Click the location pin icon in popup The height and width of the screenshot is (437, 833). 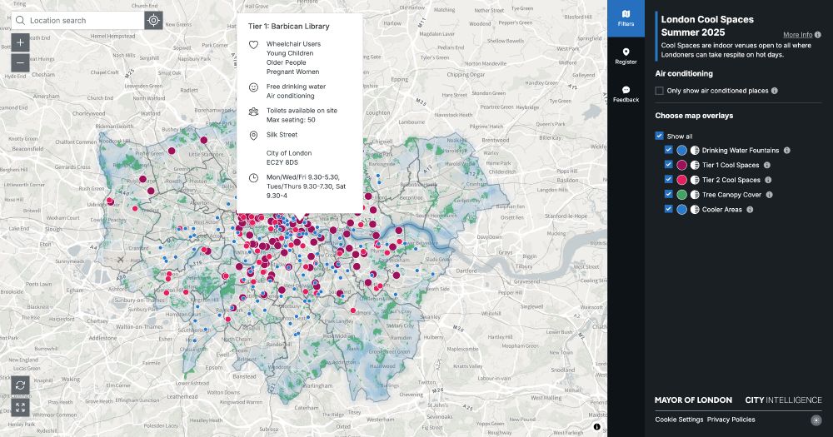253,136
